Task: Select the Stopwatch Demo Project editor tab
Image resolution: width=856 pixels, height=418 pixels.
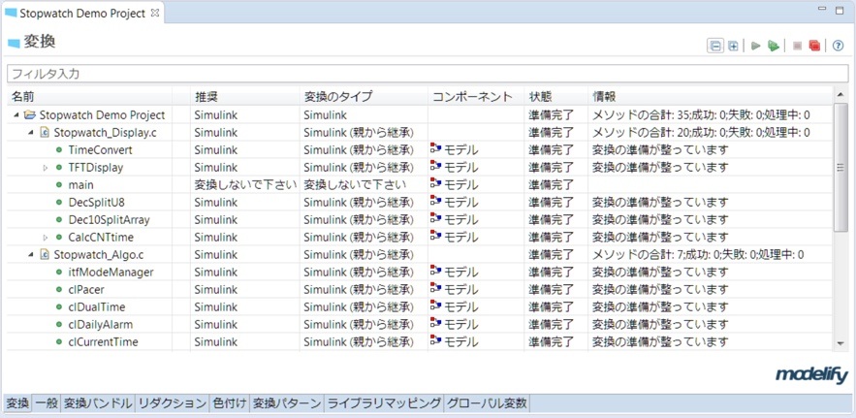Action: click(x=82, y=14)
